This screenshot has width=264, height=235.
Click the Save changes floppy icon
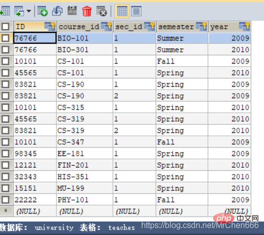pyautogui.click(x=72, y=11)
